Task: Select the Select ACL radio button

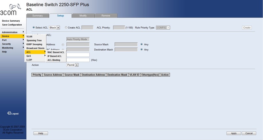Action: pos(34,27)
